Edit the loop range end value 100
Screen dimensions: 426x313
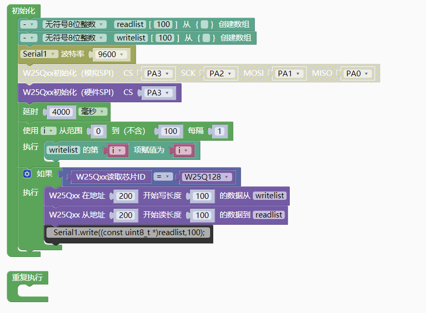coord(170,131)
